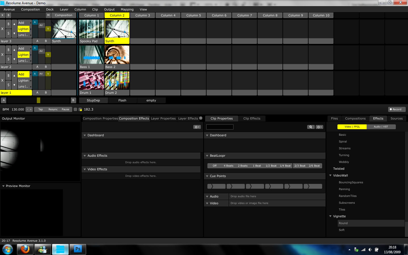This screenshot has height=255, width=408.
Task: Snap crossfader to side B
Action: pos(73,100)
